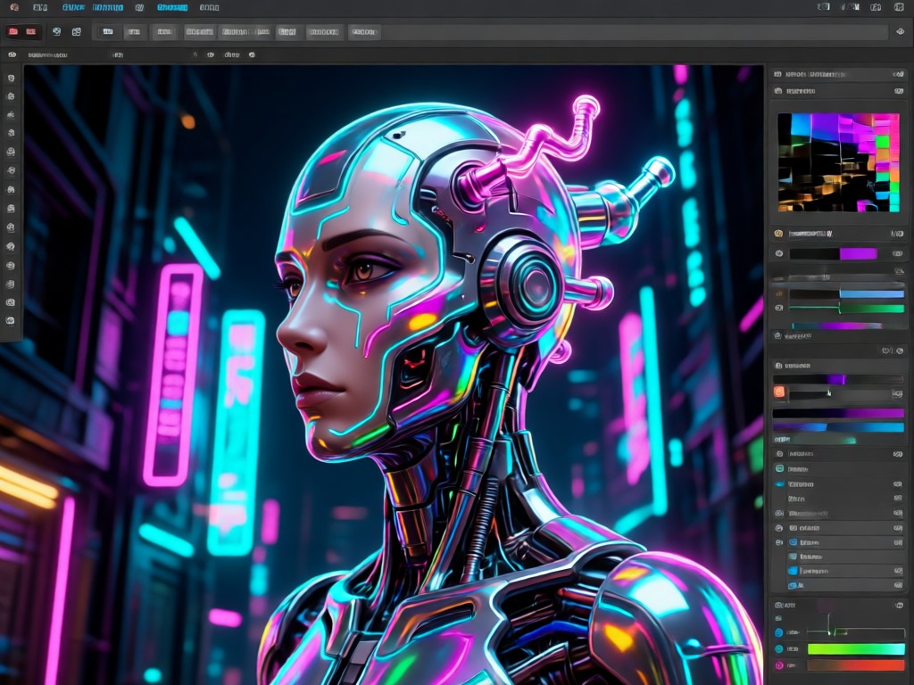The image size is (914, 685).
Task: Select the second-from-bottom tool in left strip
Action: tap(11, 303)
